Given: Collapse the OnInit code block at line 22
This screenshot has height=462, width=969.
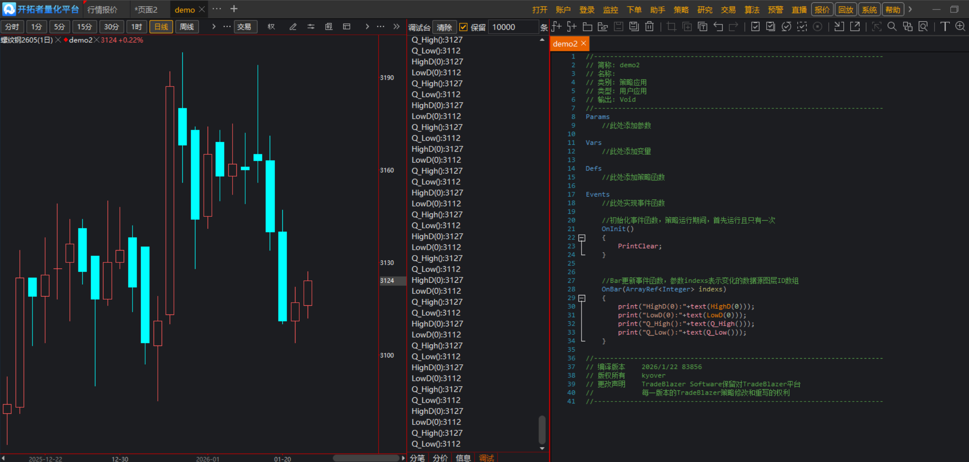Looking at the screenshot, I should pyautogui.click(x=582, y=238).
